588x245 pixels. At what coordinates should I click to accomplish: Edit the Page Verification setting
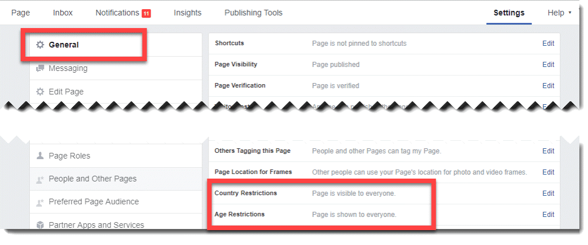click(548, 86)
